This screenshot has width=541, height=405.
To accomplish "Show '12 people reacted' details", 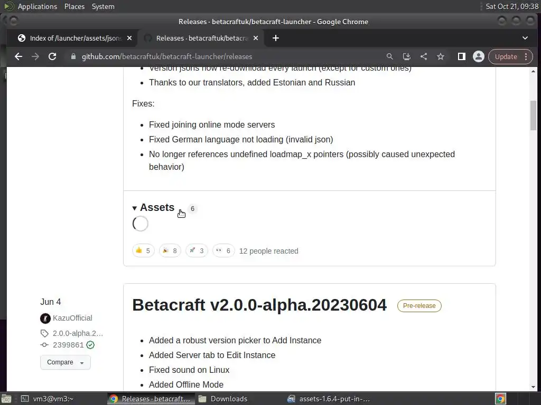I will [x=269, y=251].
